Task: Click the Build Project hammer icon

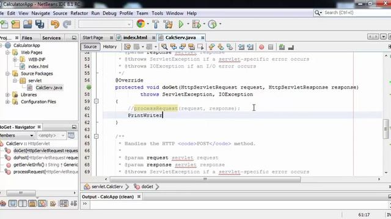Action: coord(156,24)
